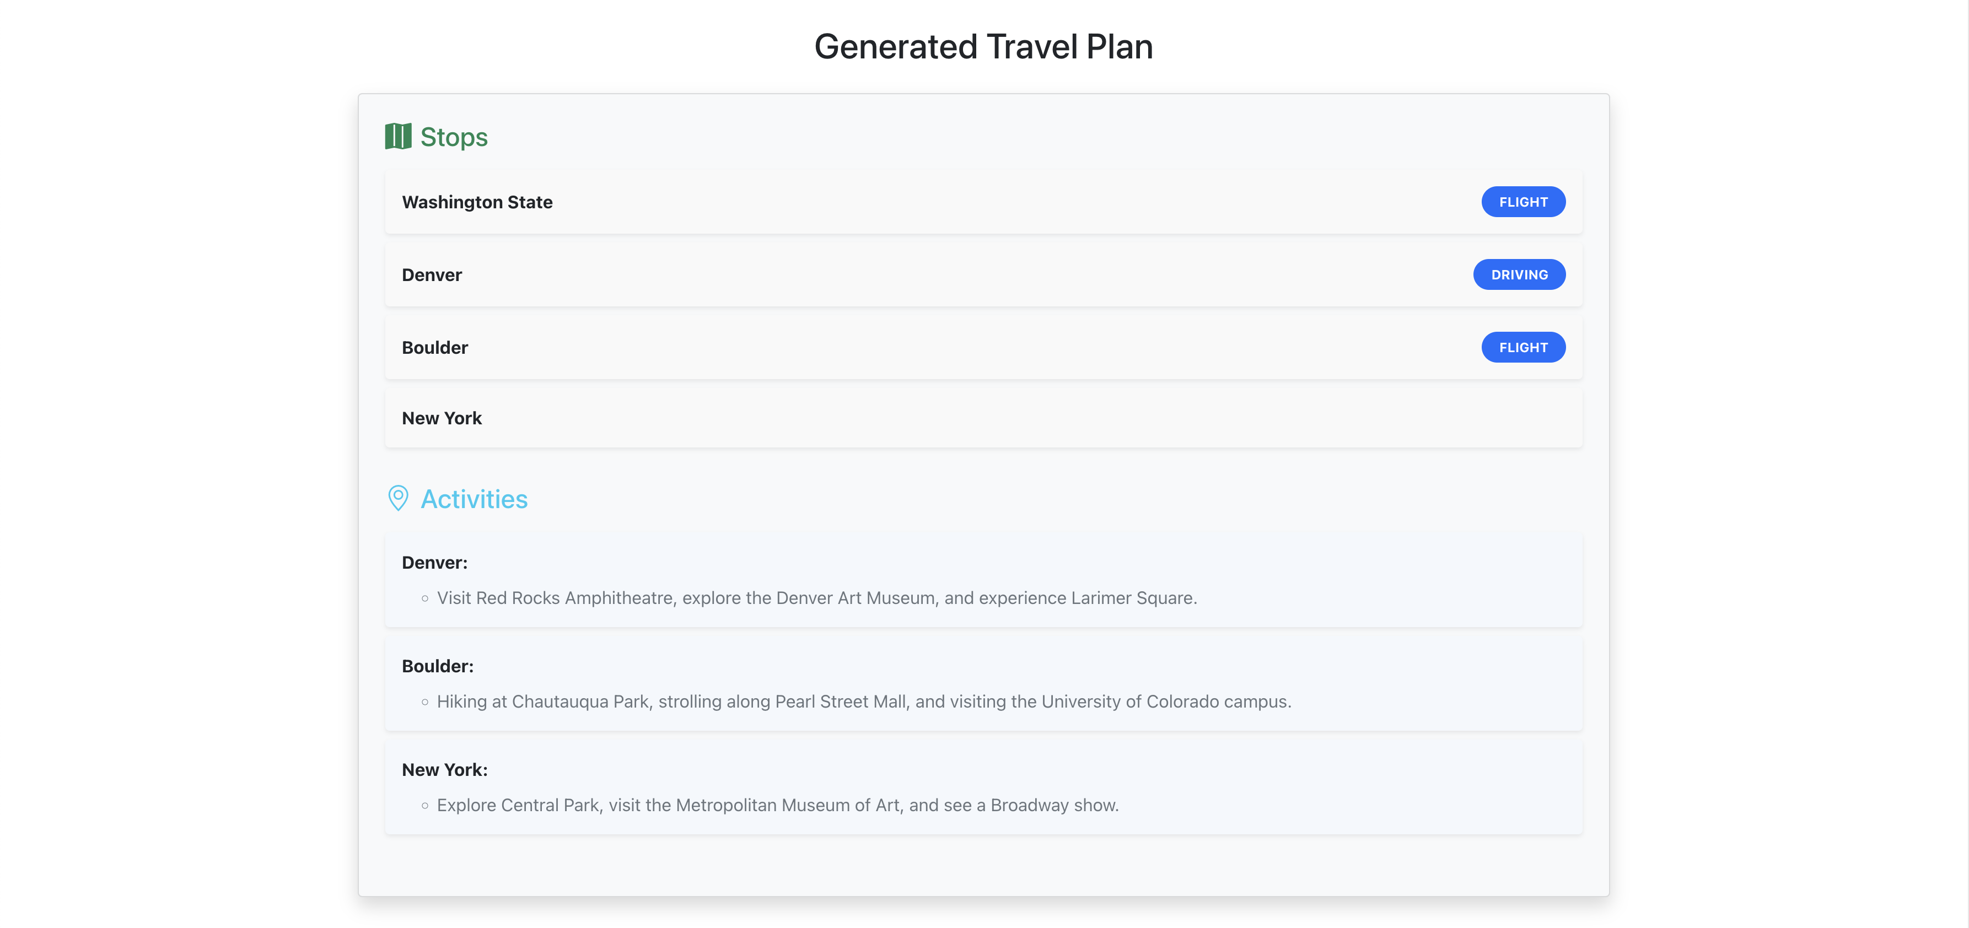This screenshot has width=1969, height=928.
Task: Click the Activities section heading text
Action: pos(474,499)
